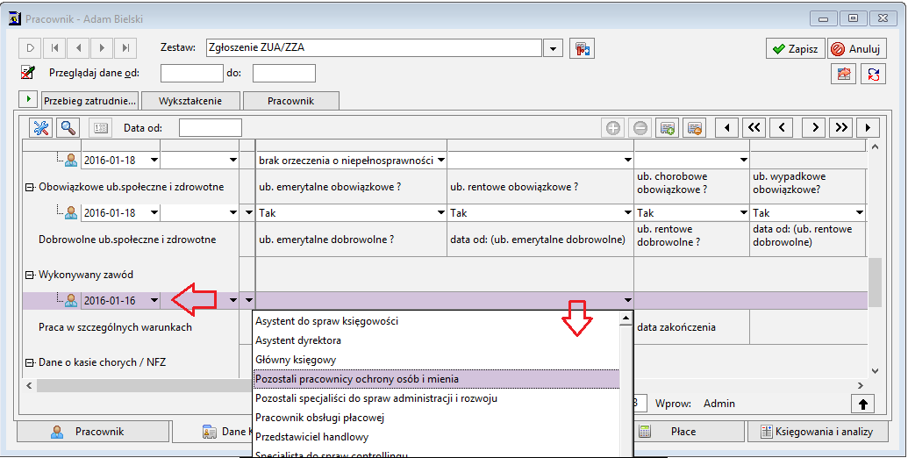The image size is (908, 458).
Task: Go to the previous employee record
Action: tap(78, 48)
